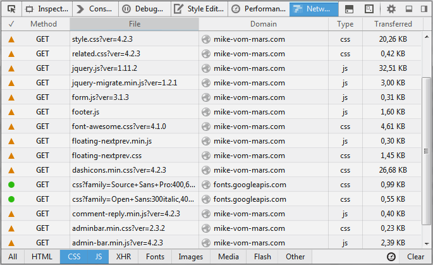The height and width of the screenshot is (265, 433).
Task: Filter requests by Media
Action: pyautogui.click(x=228, y=257)
